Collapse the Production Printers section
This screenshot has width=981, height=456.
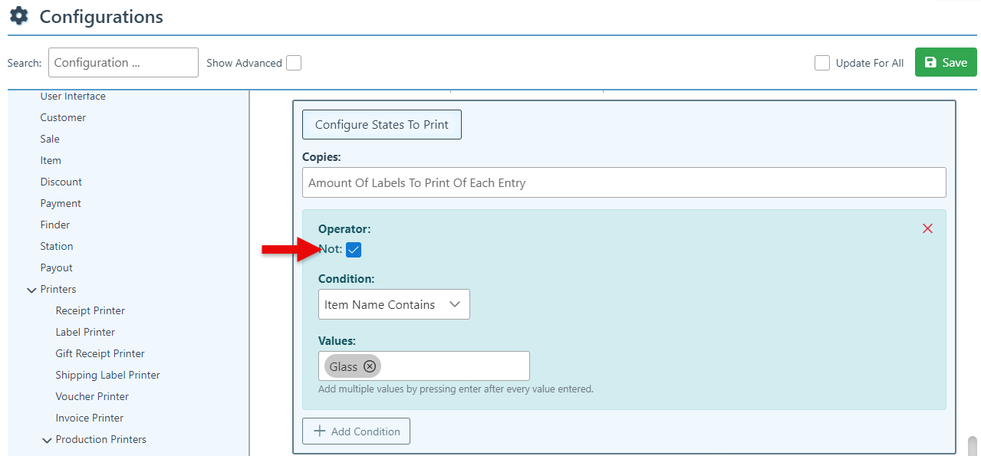point(47,440)
